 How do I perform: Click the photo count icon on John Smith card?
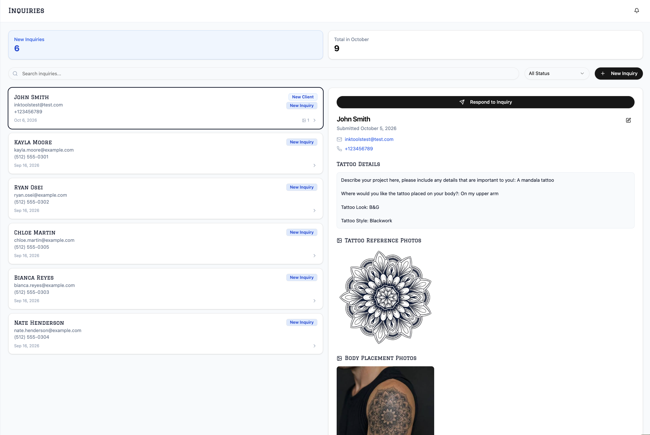pos(304,120)
